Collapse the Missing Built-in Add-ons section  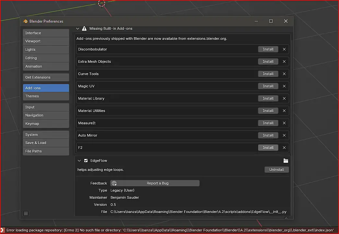pyautogui.click(x=77, y=28)
